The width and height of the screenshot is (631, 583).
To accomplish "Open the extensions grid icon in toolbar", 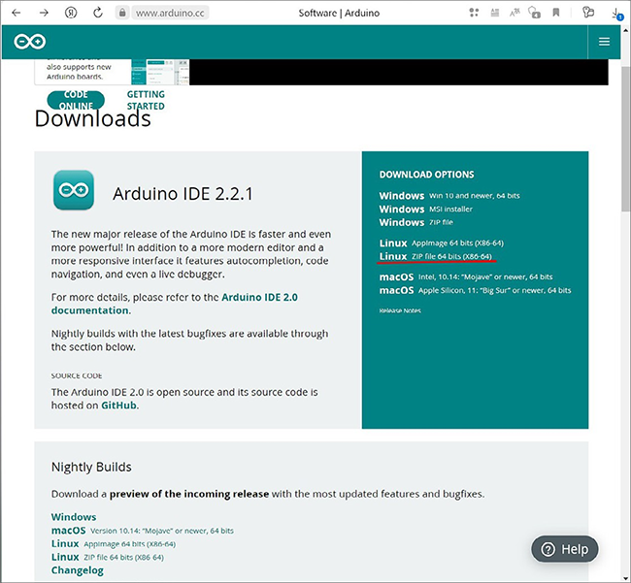I will point(474,13).
